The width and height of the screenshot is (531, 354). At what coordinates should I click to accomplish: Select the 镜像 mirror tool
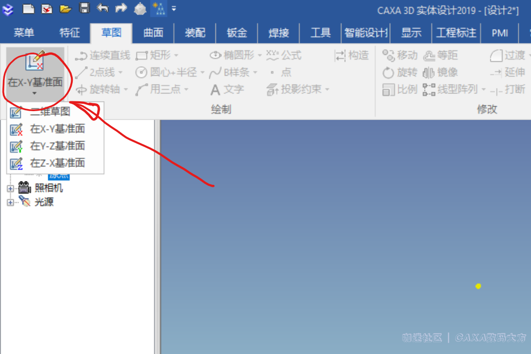441,72
